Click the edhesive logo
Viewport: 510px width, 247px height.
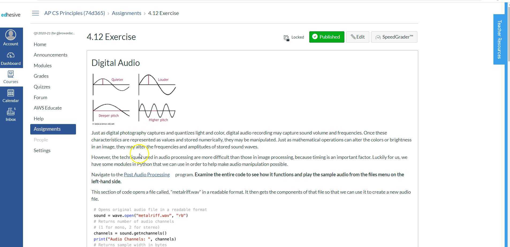[x=11, y=15]
